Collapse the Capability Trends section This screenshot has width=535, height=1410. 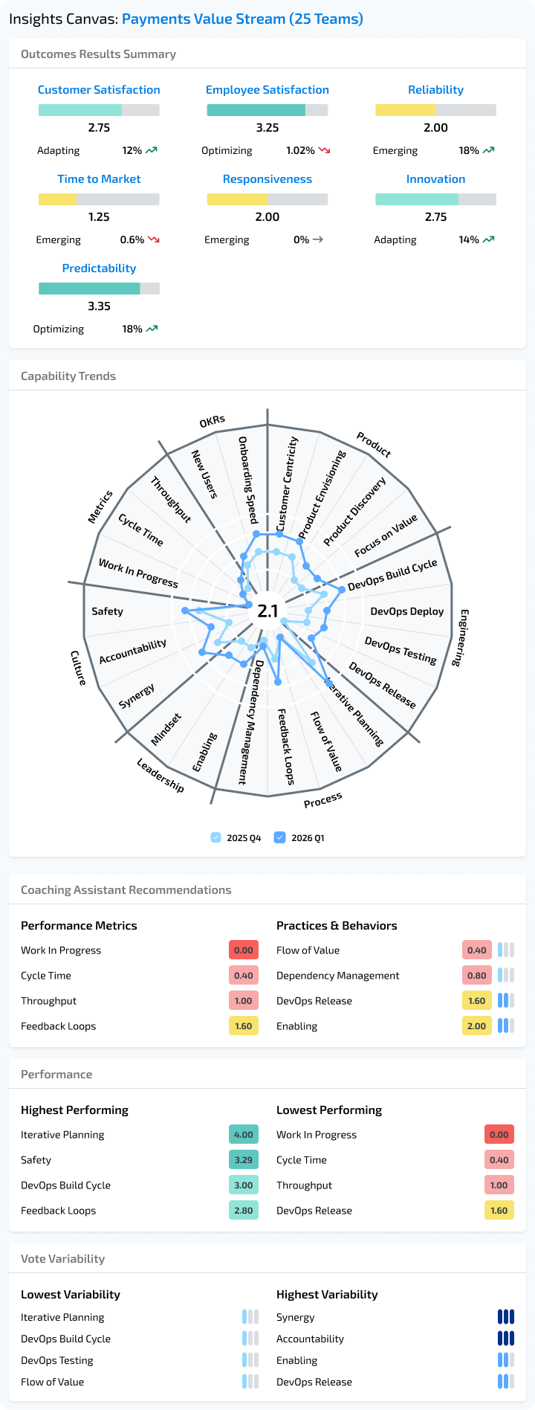point(68,376)
